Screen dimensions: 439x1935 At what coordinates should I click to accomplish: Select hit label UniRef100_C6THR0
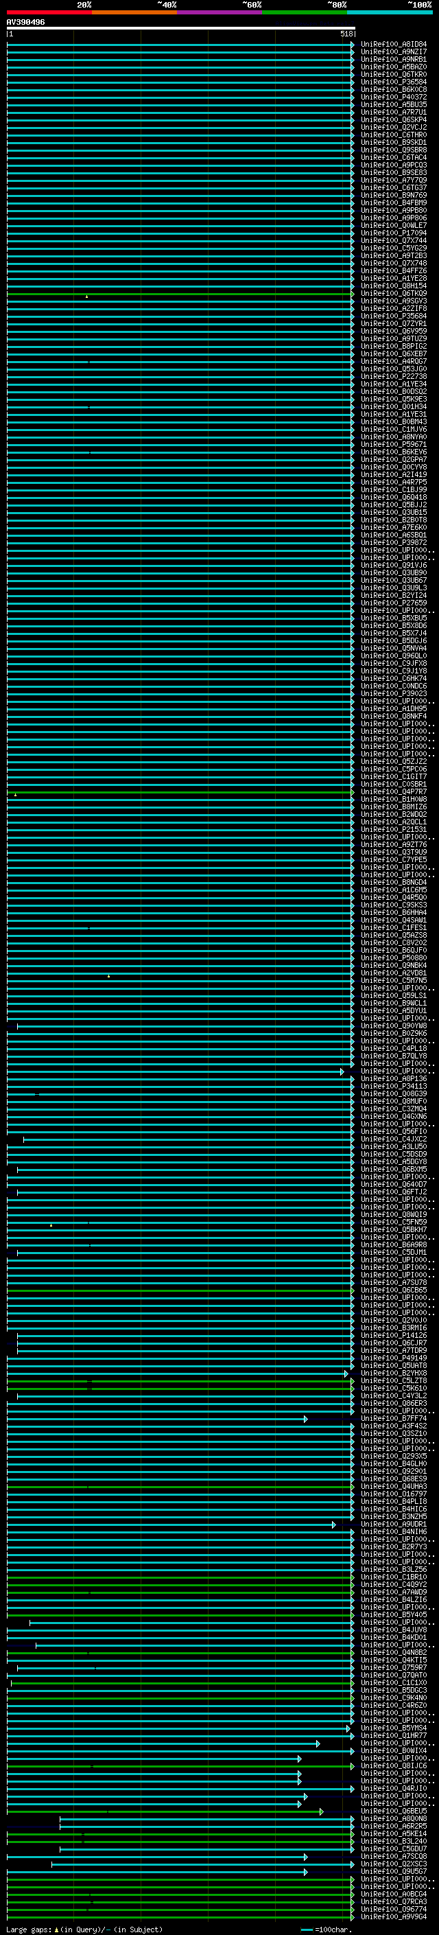[x=394, y=135]
